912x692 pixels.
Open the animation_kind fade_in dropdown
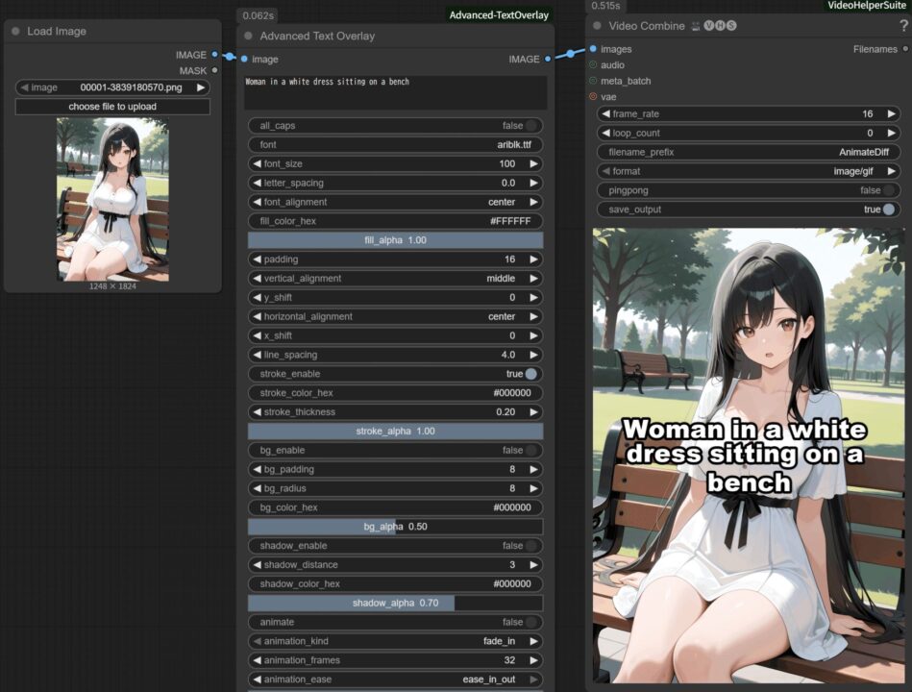[396, 641]
